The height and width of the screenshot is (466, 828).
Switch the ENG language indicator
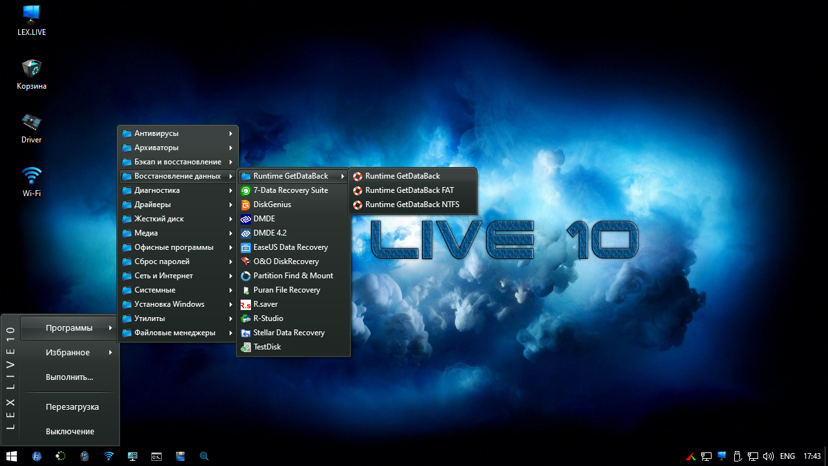[787, 456]
